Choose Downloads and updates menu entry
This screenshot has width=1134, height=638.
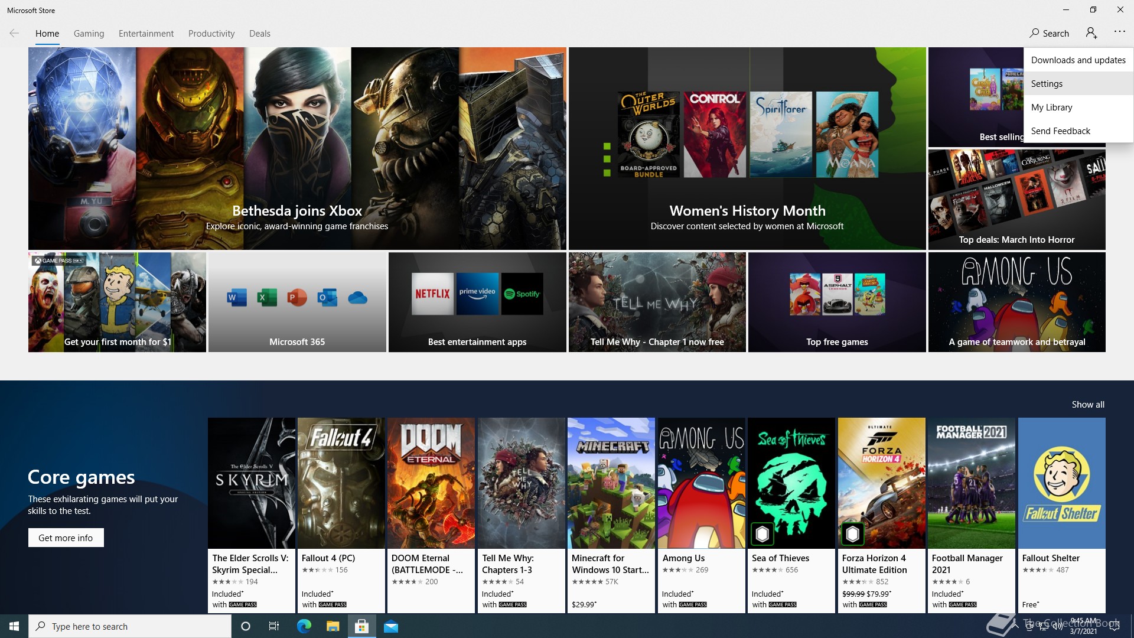coord(1078,60)
